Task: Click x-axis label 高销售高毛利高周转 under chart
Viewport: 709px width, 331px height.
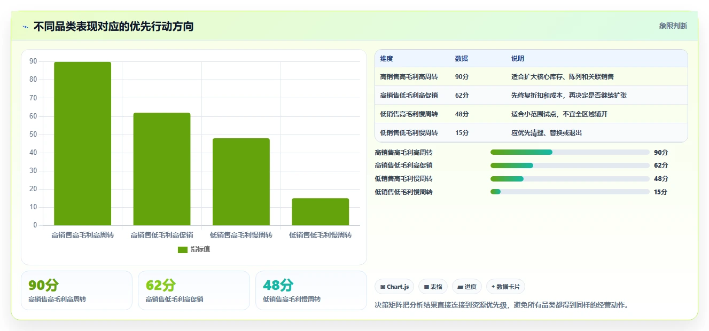Action: (83, 235)
